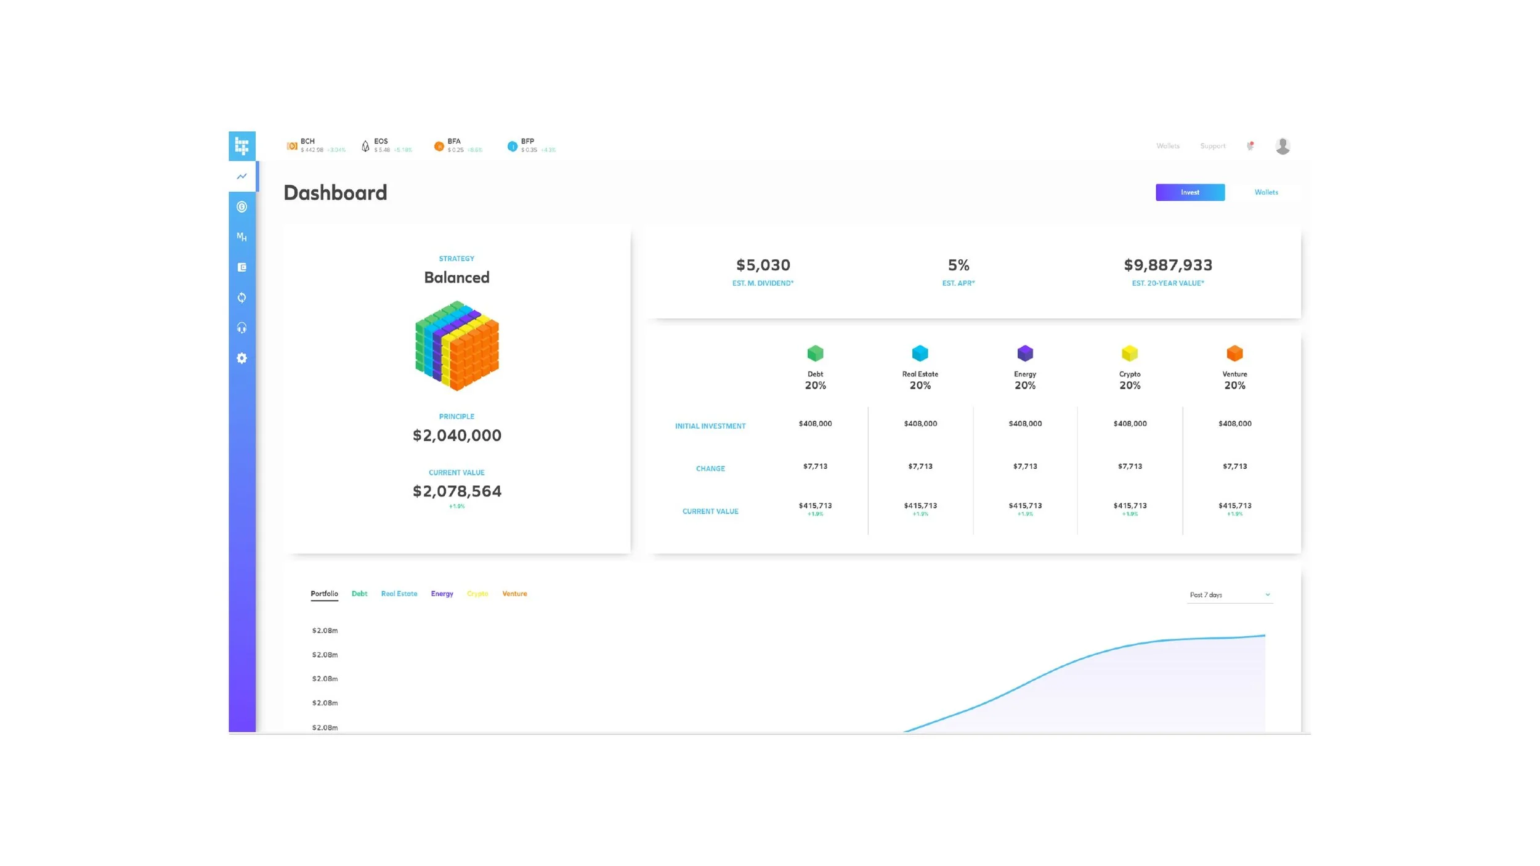This screenshot has width=1540, height=866.
Task: Click the Invest button
Action: 1189,192
